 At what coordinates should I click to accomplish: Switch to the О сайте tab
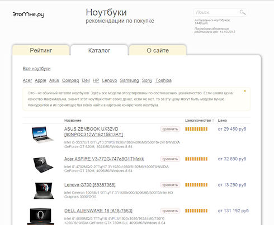coord(158,50)
